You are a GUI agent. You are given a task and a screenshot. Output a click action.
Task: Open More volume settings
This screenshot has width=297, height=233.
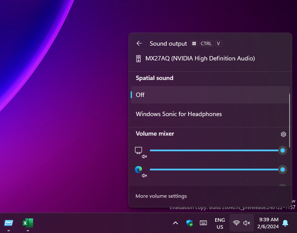(161, 196)
